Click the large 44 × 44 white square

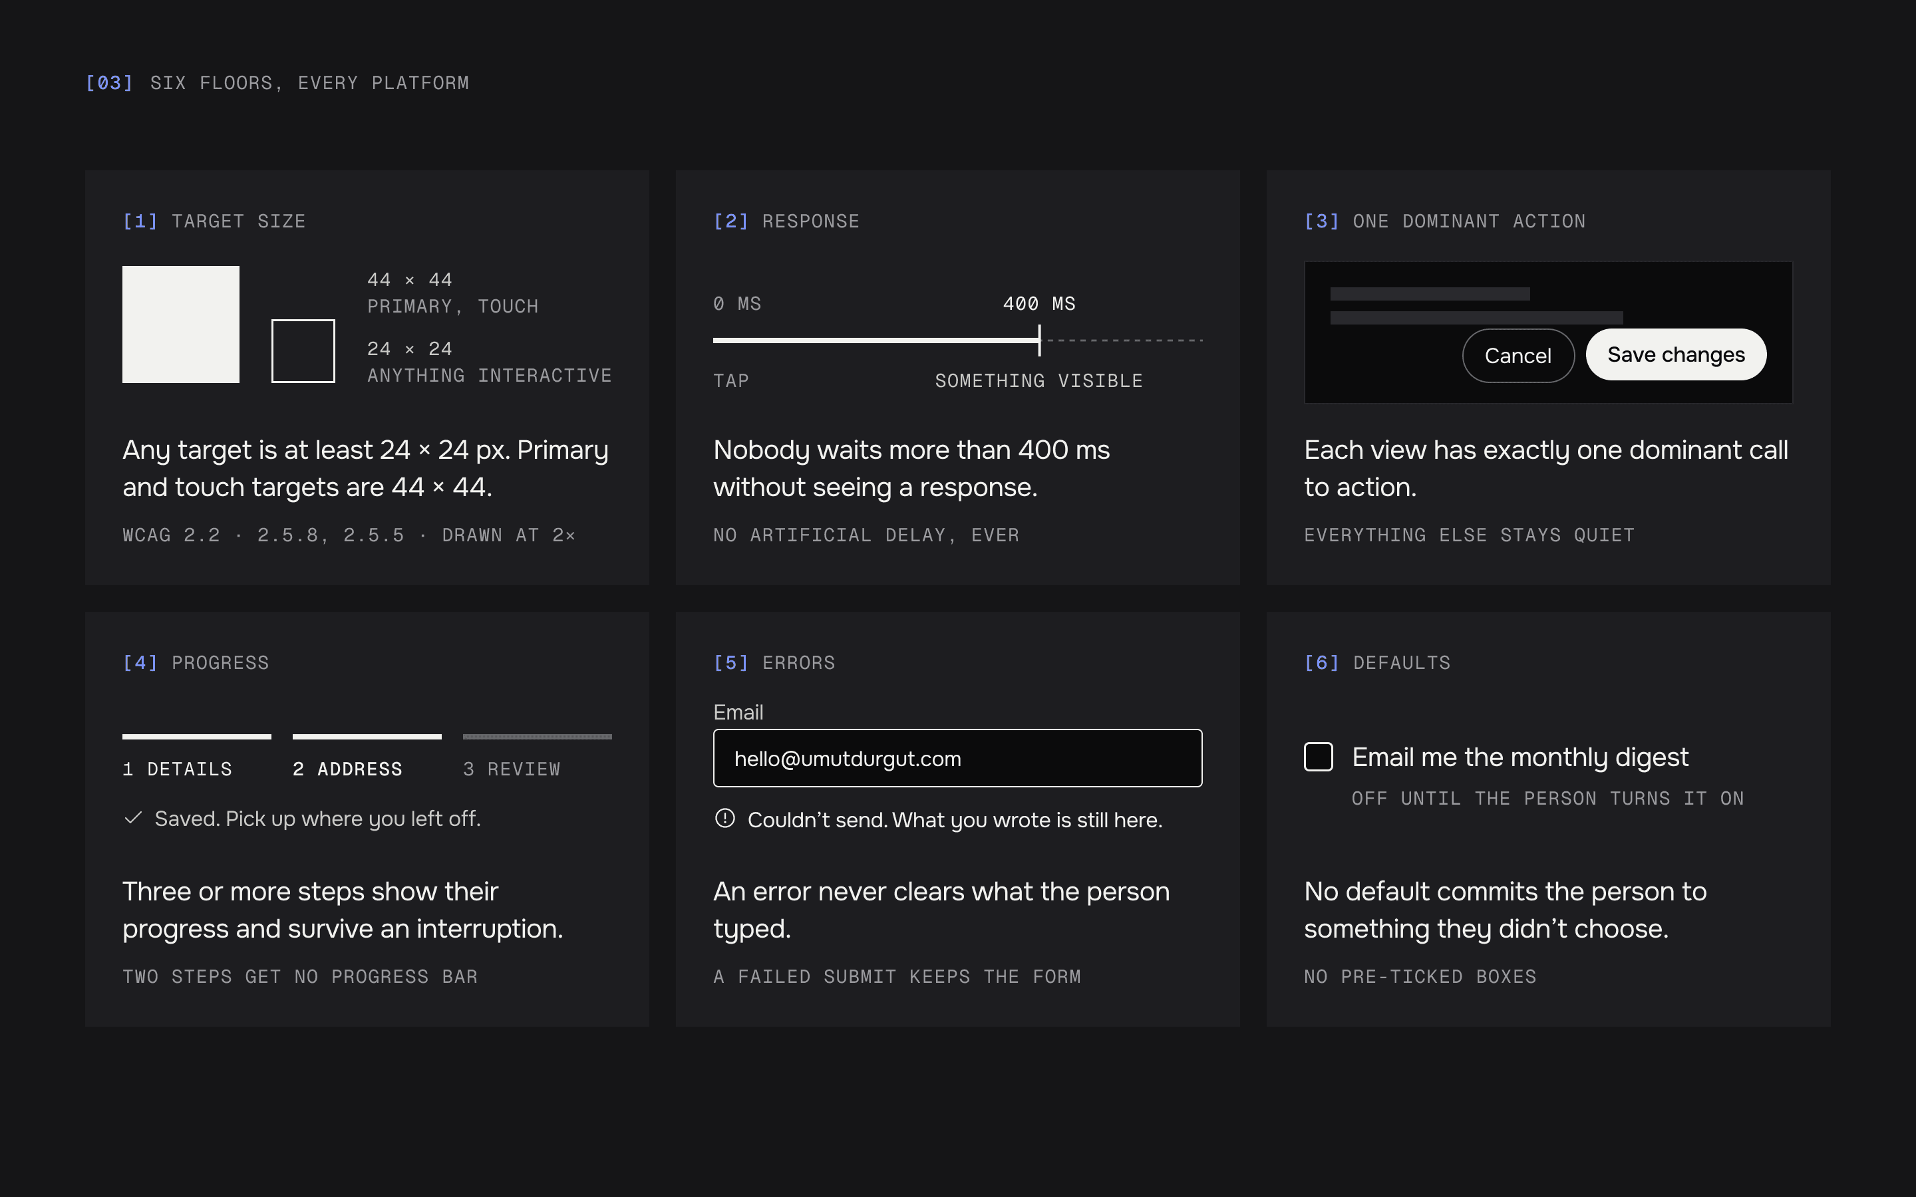[x=180, y=325]
